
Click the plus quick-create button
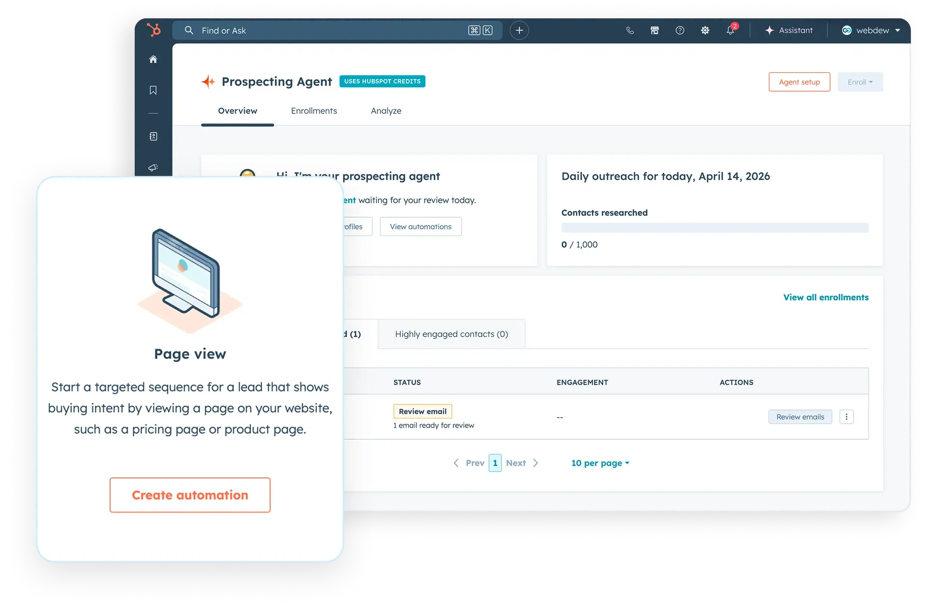click(x=519, y=30)
